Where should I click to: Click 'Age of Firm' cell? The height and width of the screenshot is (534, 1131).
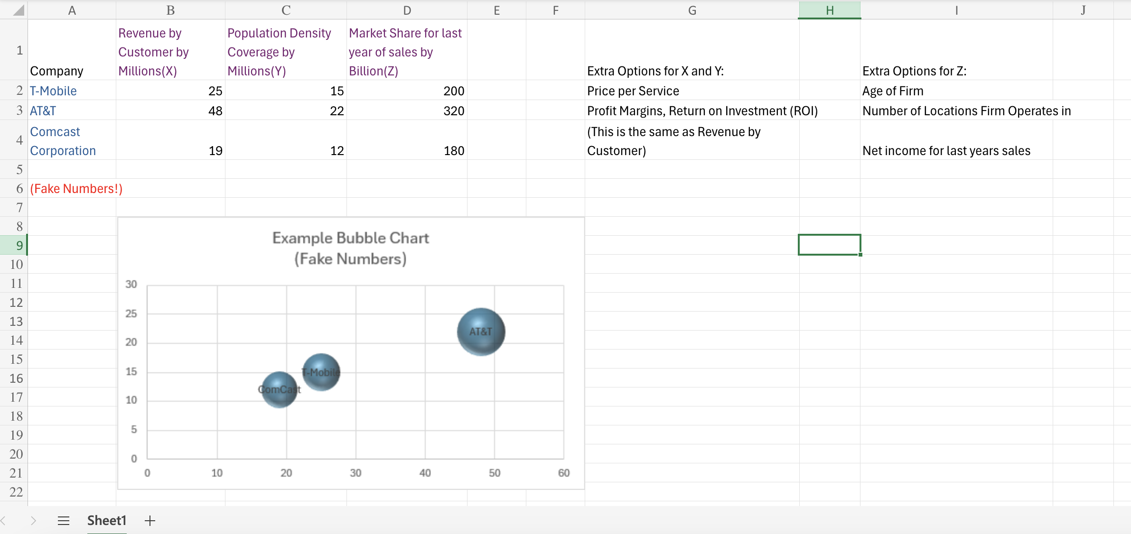point(956,90)
